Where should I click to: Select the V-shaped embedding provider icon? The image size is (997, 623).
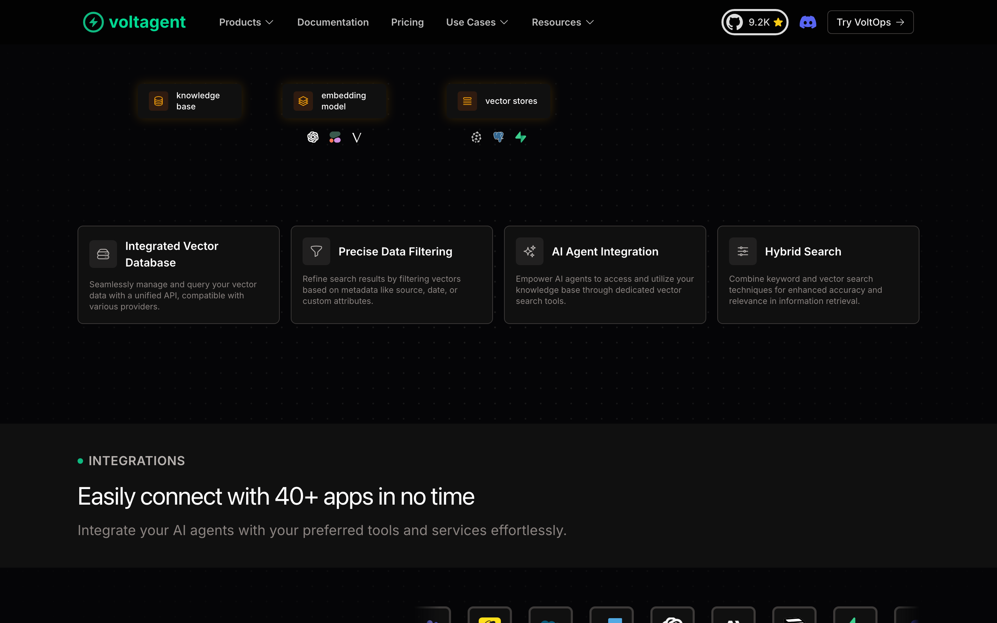[357, 137]
